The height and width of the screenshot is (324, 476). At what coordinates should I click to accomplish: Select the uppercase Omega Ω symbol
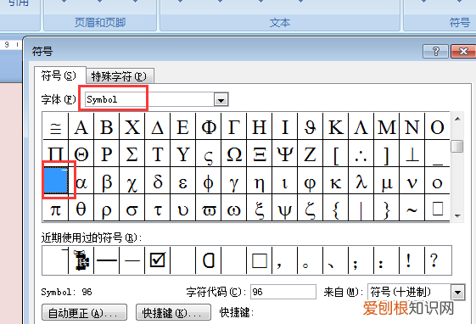(x=234, y=154)
